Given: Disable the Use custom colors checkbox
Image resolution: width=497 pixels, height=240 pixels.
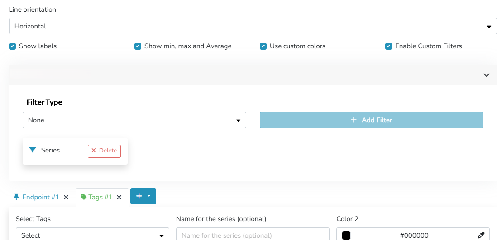Looking at the screenshot, I should pos(263,46).
